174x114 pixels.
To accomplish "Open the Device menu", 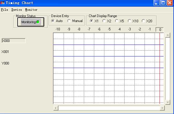I will [x=17, y=10].
